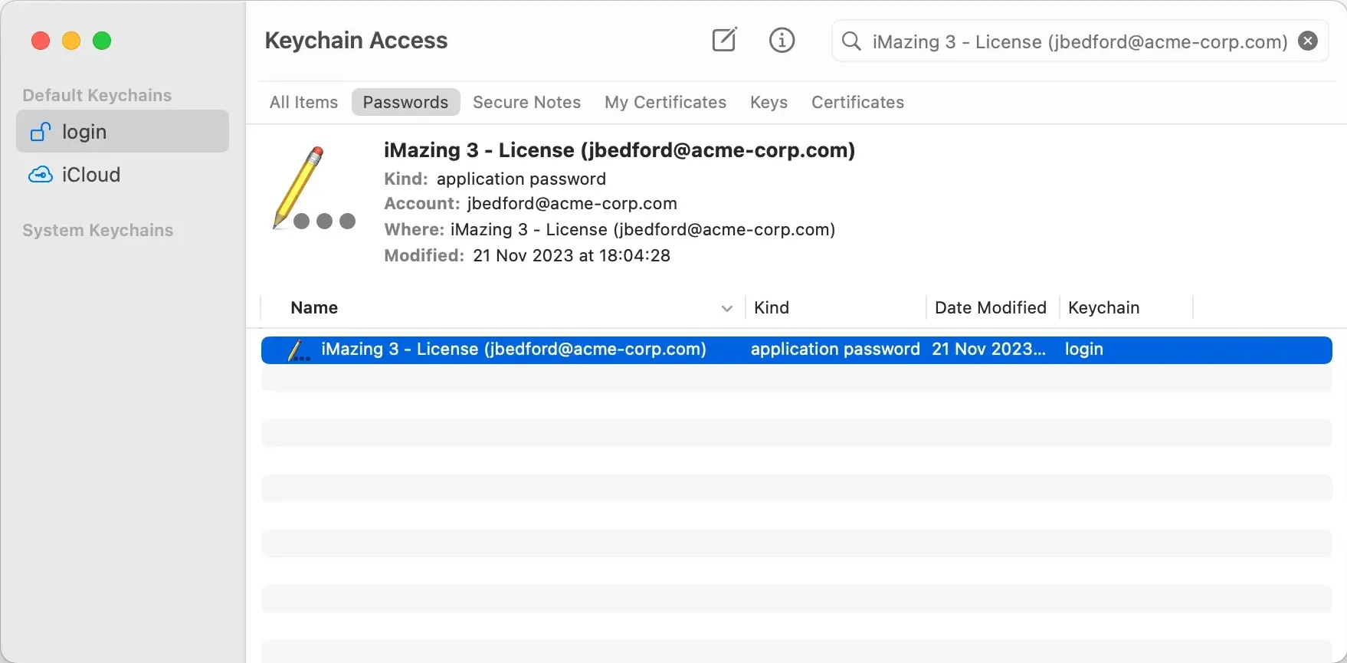Open the item info button in the toolbar
Viewport: 1347px width, 663px height.
tap(782, 41)
